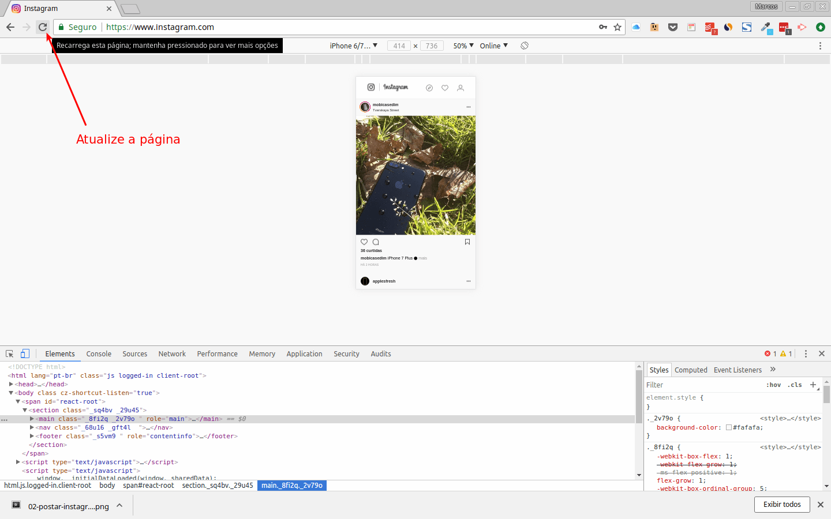Open the iPhone 6/7 device dropdown
This screenshot has height=519, width=831.
[353, 46]
